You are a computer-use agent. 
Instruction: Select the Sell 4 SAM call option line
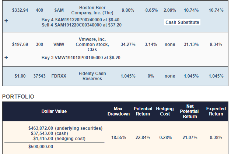pyautogui.click(x=81, y=25)
